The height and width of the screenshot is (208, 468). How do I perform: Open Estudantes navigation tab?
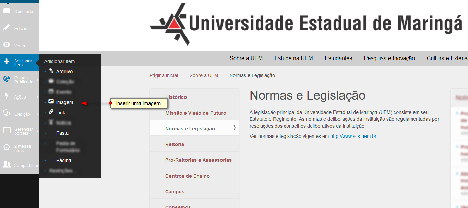point(338,58)
